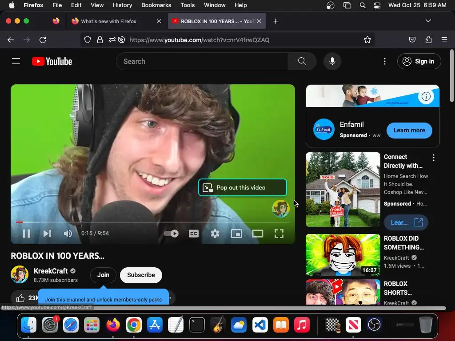Make the video full screen
This screenshot has height=341, width=455.
point(279,234)
